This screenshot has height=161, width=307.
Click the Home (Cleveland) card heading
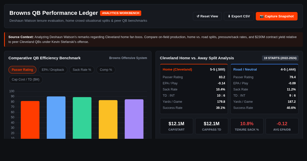click(x=177, y=70)
